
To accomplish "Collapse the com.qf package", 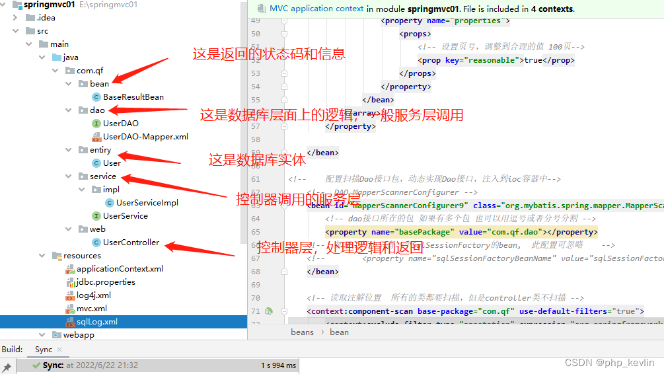I will (55, 70).
